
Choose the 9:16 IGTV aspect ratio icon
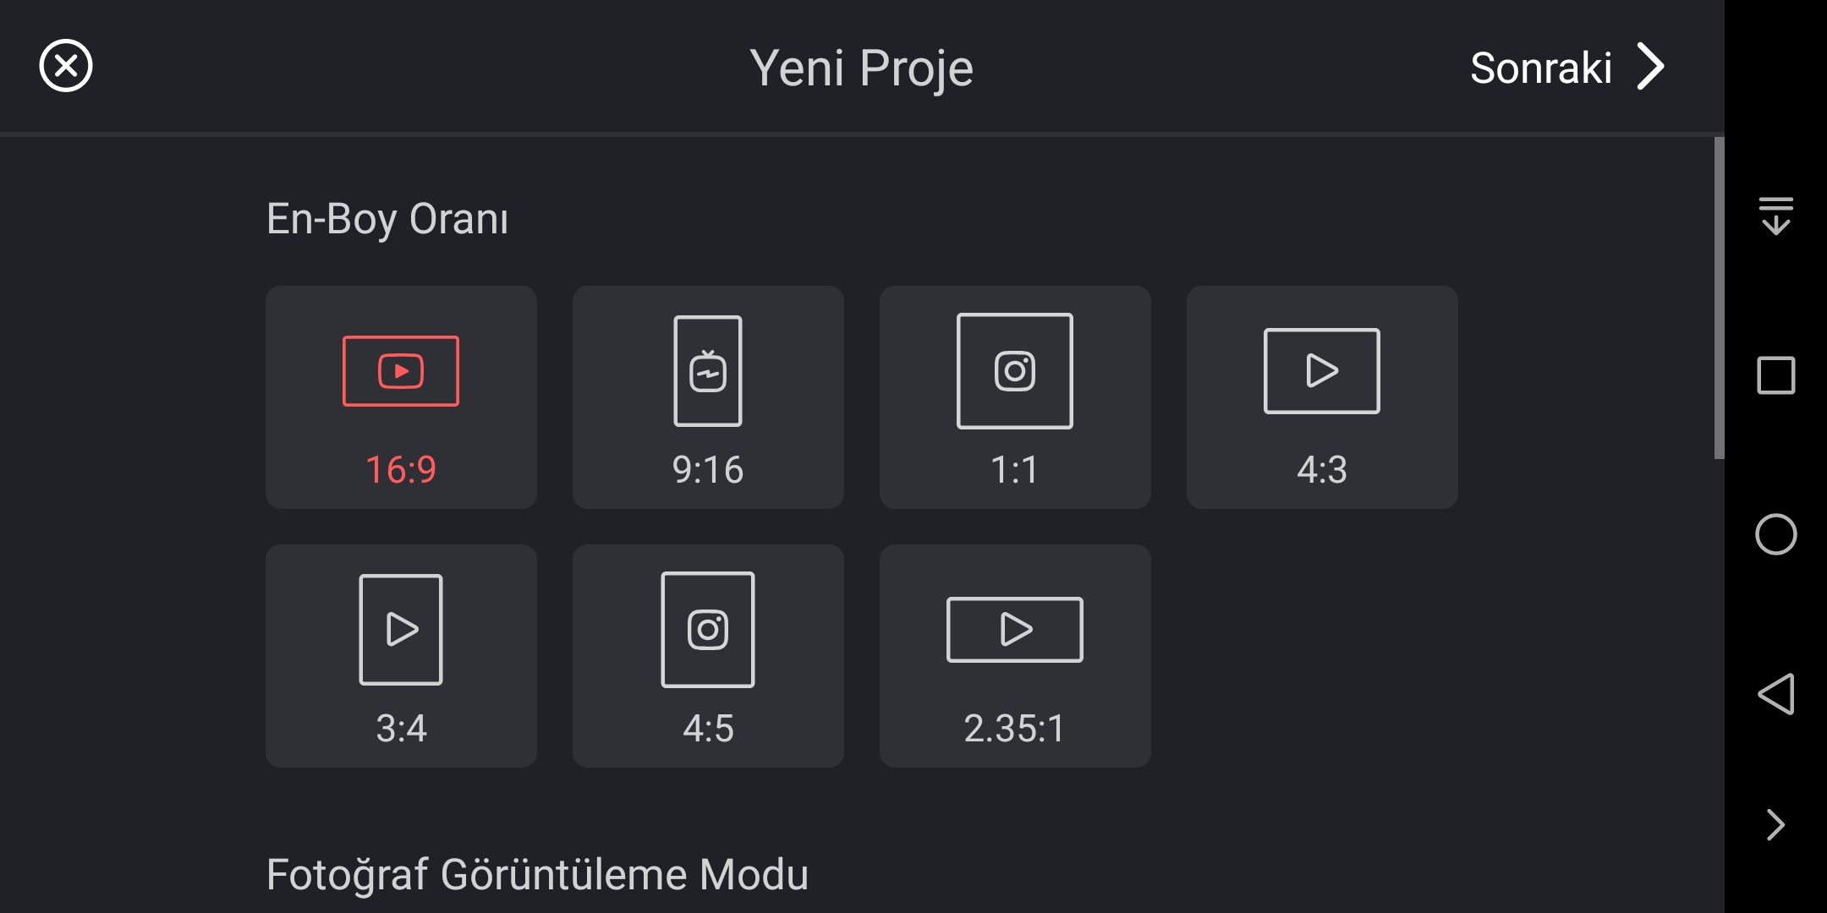(708, 371)
